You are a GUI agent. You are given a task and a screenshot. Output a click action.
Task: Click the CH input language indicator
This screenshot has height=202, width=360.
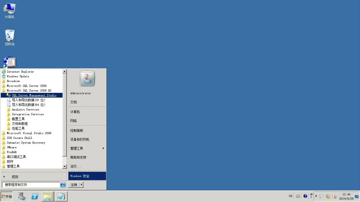pyautogui.click(x=290, y=196)
